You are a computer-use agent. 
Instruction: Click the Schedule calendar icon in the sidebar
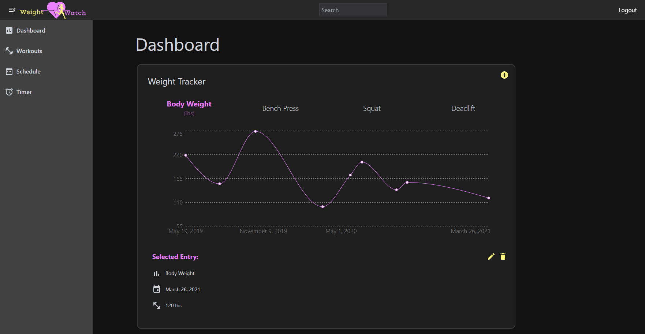tap(9, 71)
